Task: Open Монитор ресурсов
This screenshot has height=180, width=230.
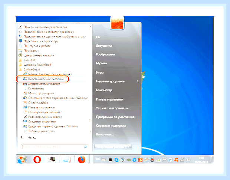Action: pos(39,93)
